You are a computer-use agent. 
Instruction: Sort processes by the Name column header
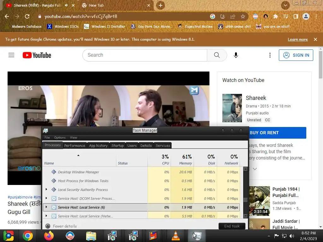point(79,160)
